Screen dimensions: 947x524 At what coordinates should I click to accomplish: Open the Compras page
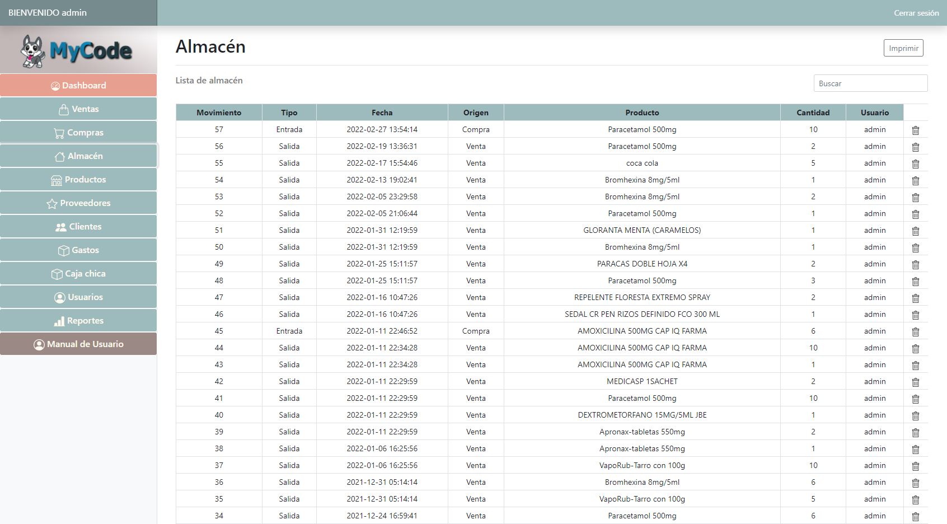[78, 133]
